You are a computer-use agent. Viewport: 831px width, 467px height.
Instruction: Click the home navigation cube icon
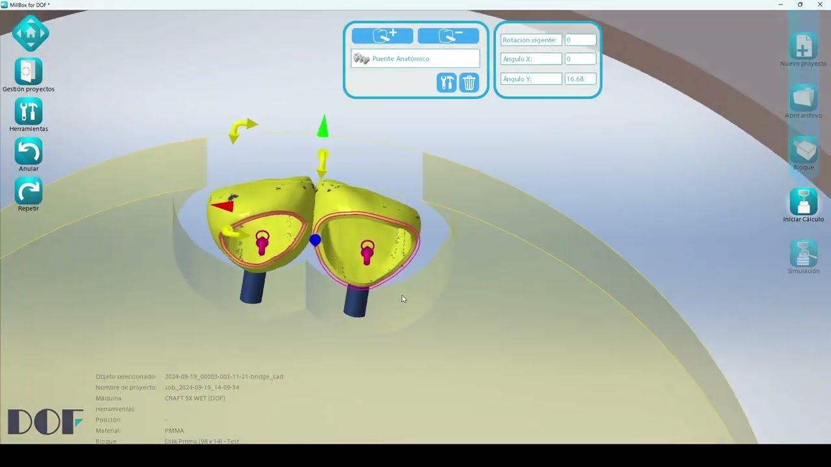31,33
